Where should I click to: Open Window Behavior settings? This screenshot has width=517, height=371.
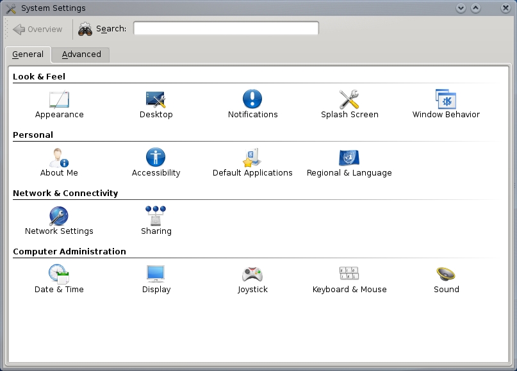446,100
